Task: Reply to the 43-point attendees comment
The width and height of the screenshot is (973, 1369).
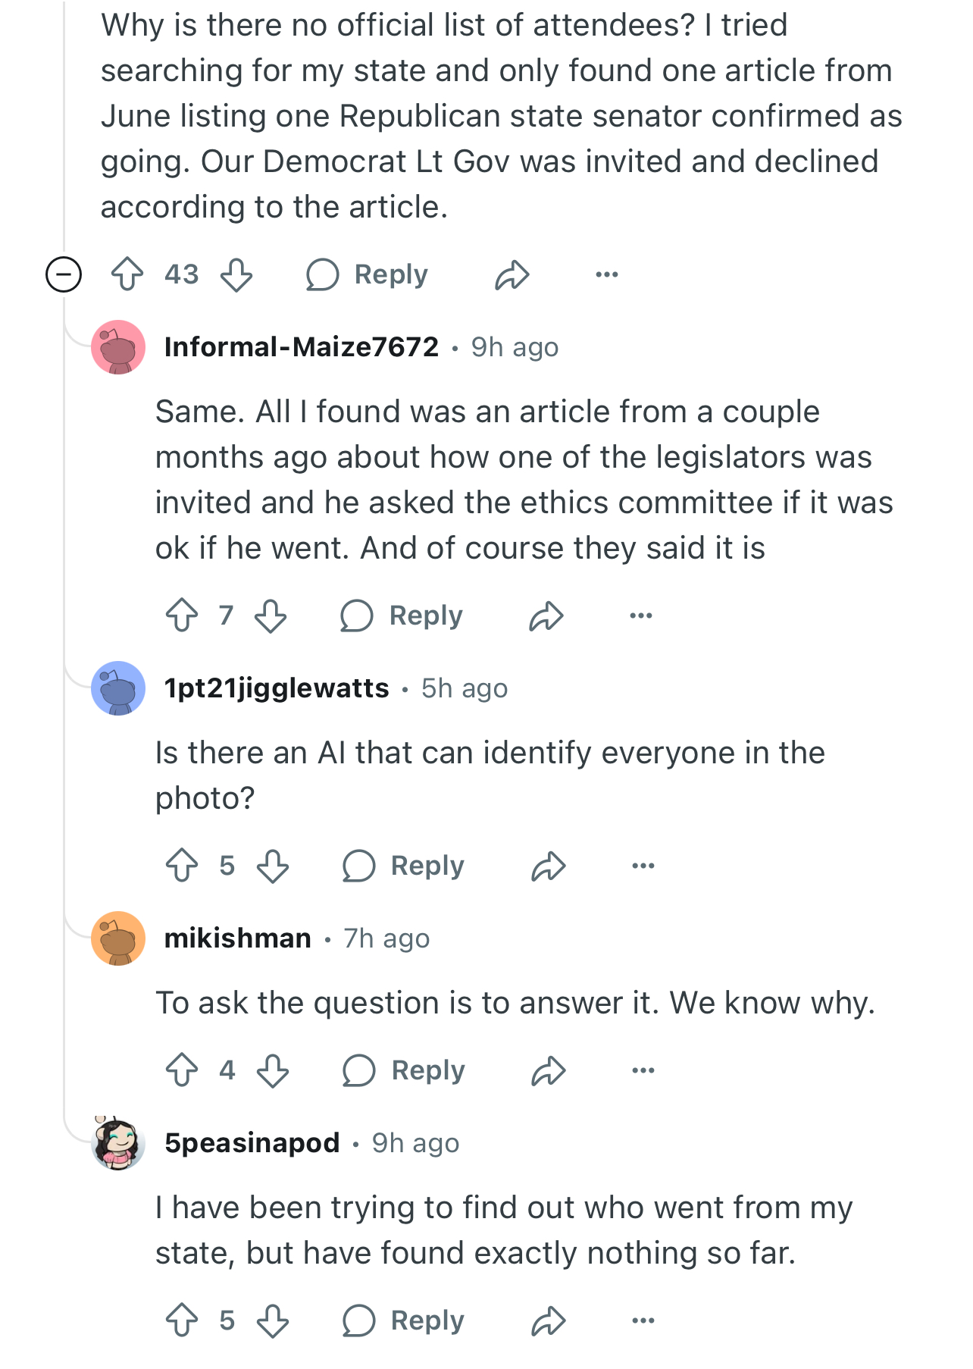Action: (x=368, y=274)
